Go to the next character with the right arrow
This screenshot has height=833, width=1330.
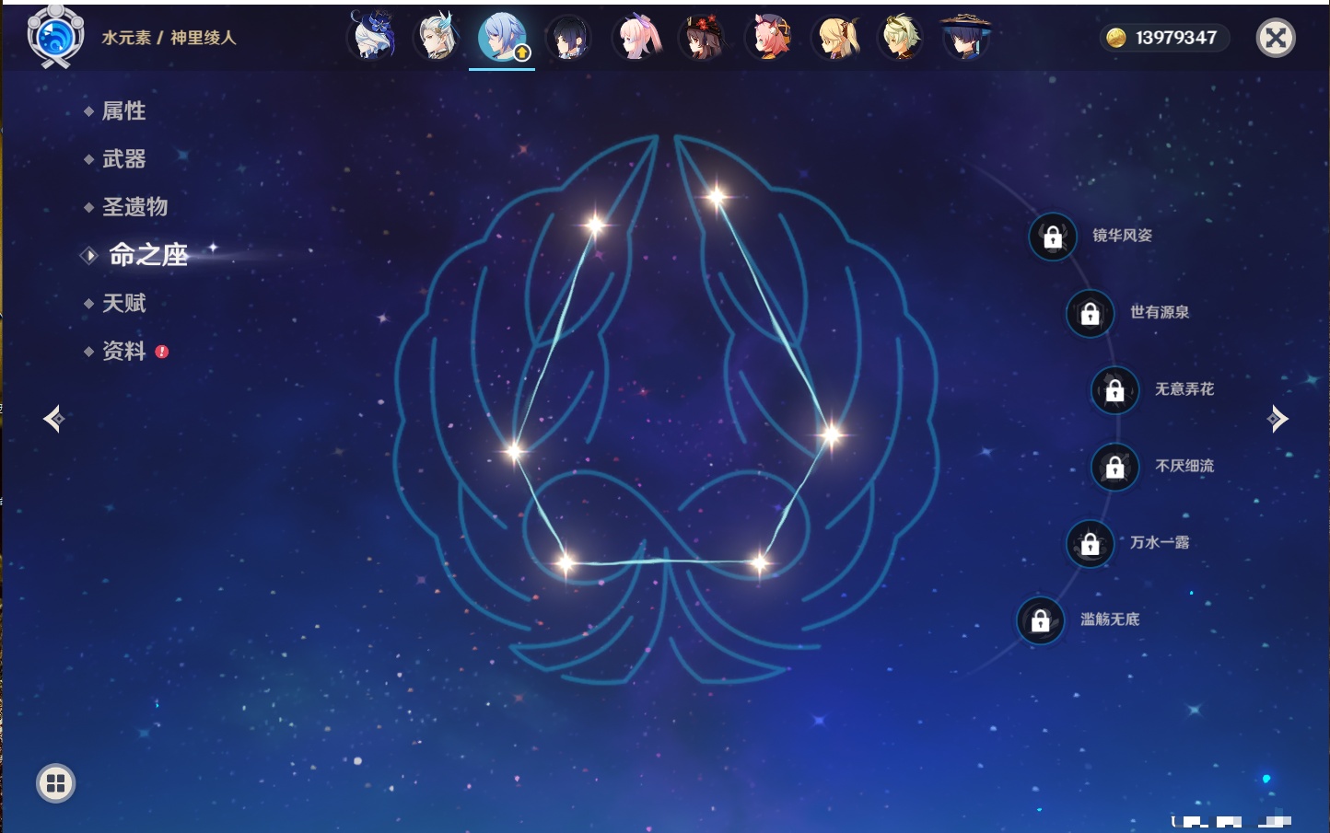[1277, 419]
